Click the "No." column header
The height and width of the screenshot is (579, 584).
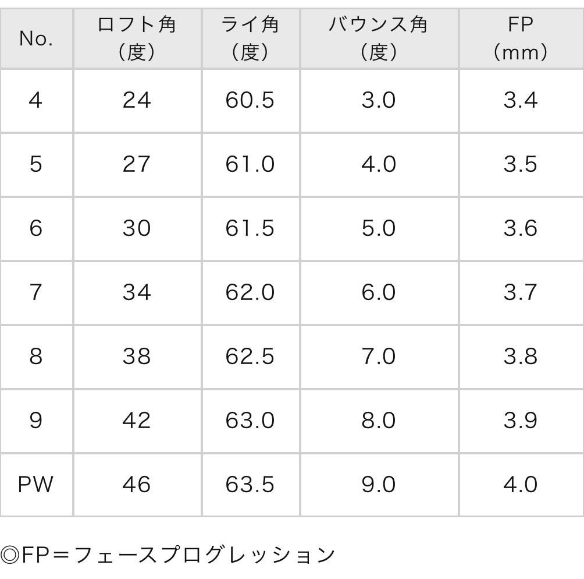point(36,38)
